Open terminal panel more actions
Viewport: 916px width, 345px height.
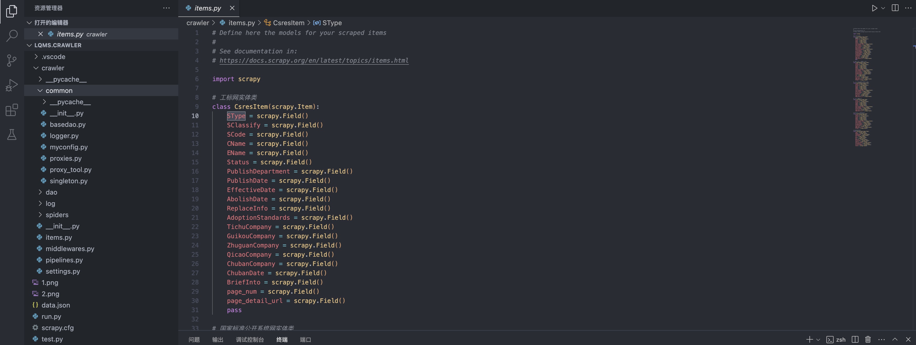[x=882, y=339]
